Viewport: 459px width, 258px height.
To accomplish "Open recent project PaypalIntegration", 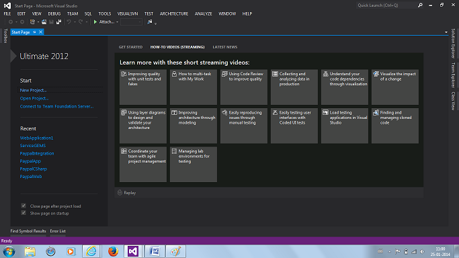I will point(37,153).
